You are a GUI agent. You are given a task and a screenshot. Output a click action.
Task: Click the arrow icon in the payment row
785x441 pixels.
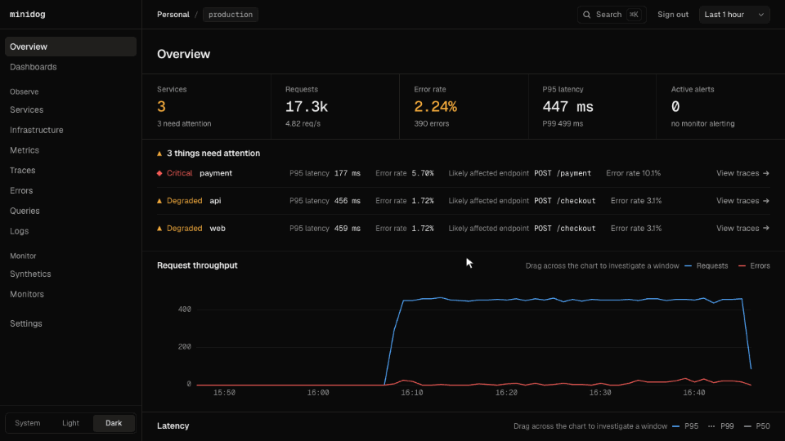pos(766,173)
